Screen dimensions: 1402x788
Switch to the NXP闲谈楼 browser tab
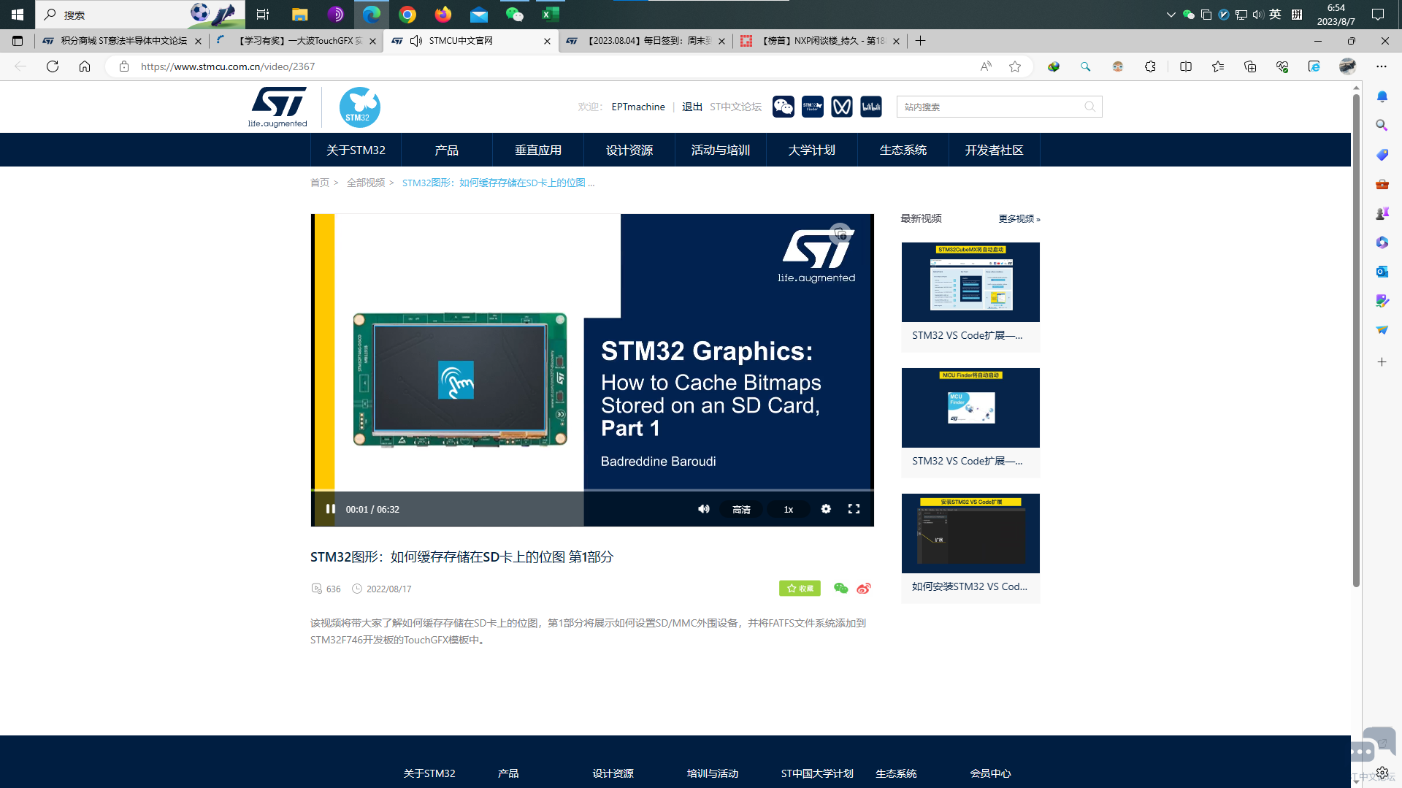coord(821,41)
